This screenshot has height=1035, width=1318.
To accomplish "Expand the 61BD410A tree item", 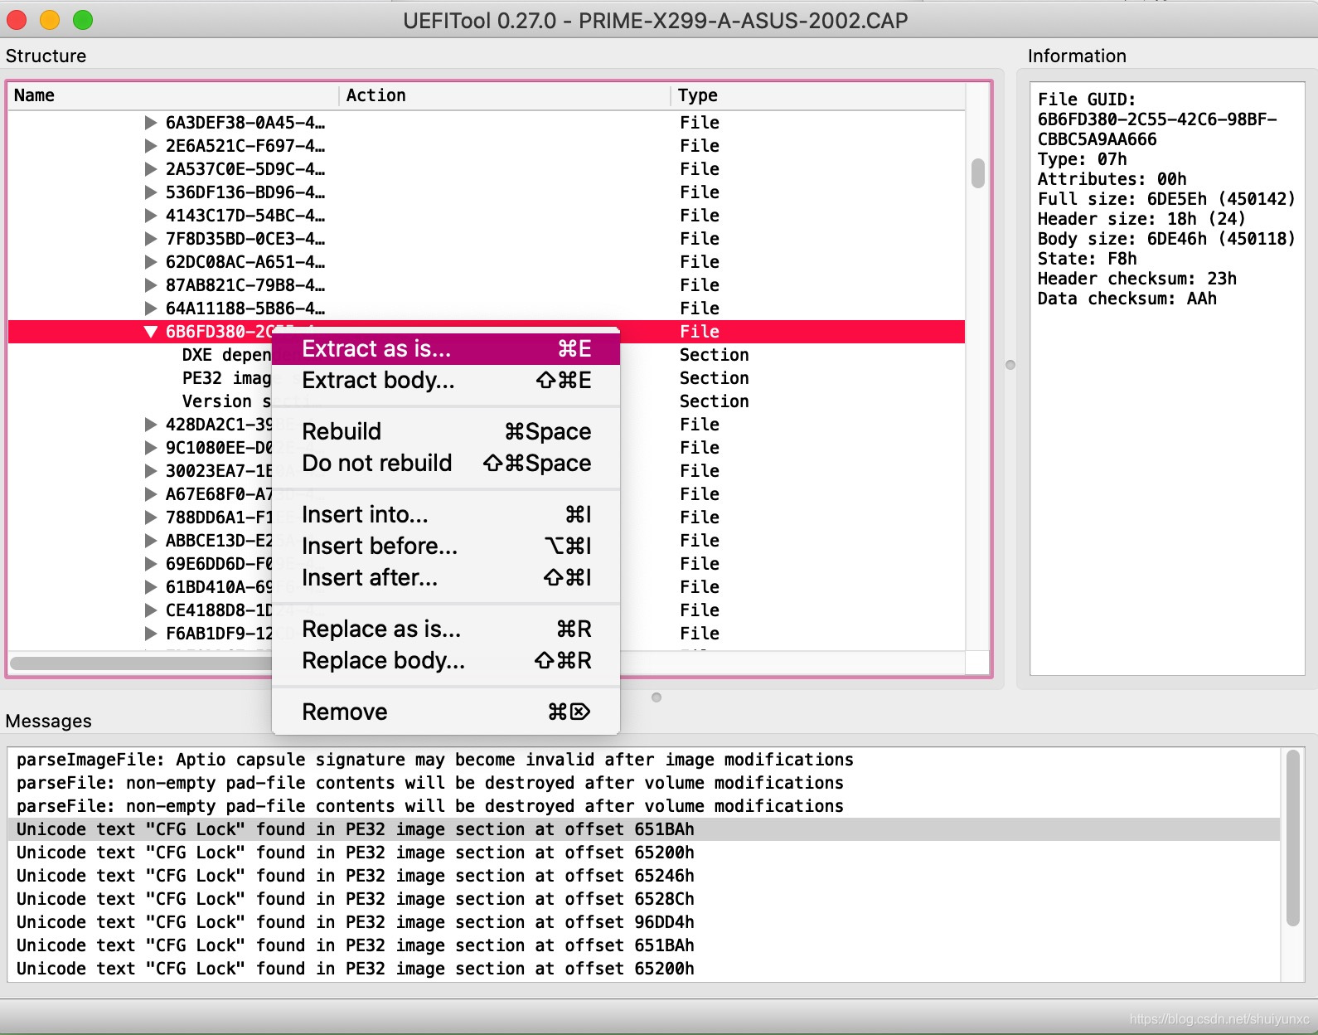I will tap(151, 587).
